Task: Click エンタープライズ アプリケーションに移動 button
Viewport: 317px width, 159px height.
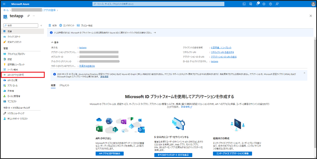Action: click(x=232, y=153)
